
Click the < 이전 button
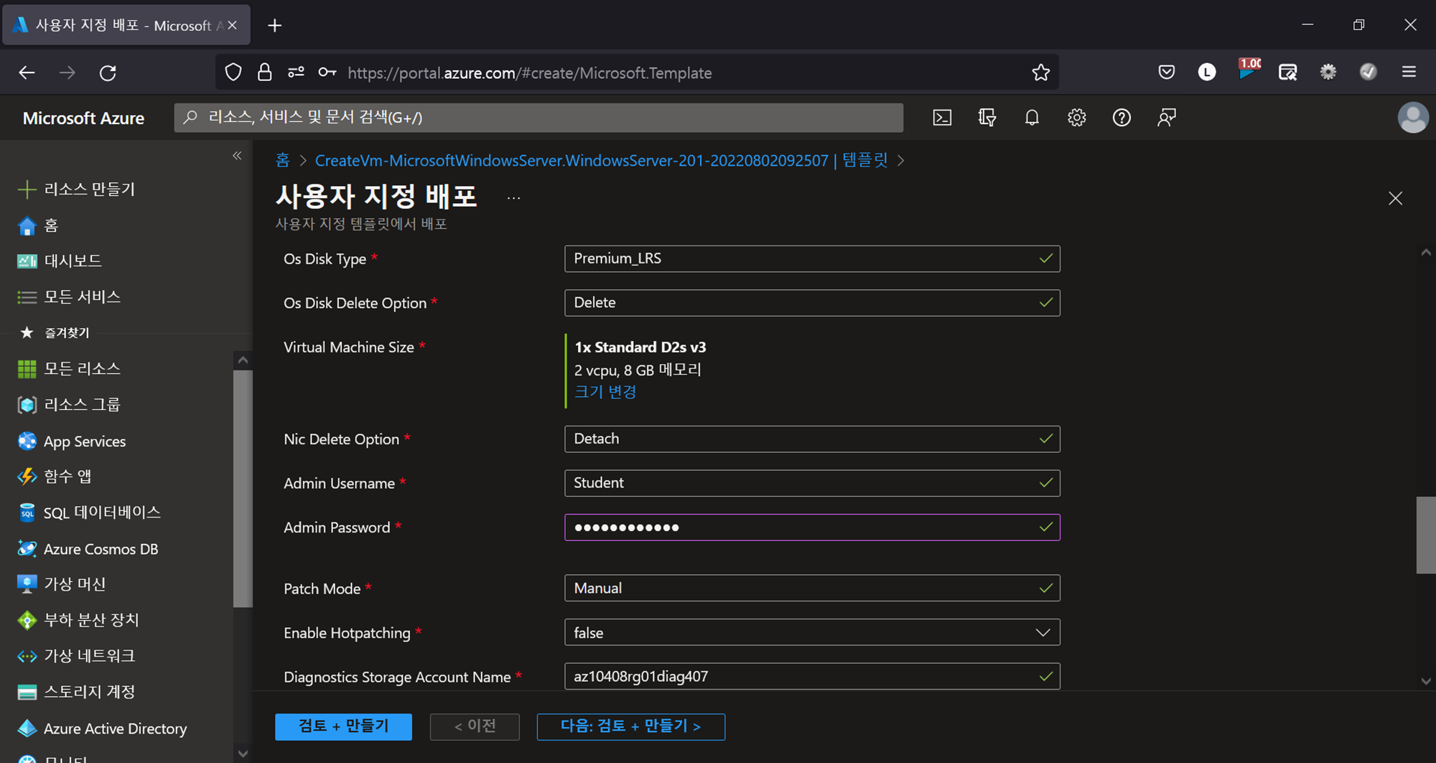[475, 726]
